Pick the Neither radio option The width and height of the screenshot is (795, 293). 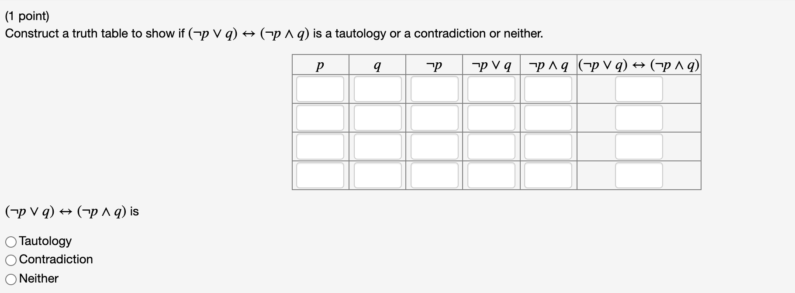(x=11, y=279)
